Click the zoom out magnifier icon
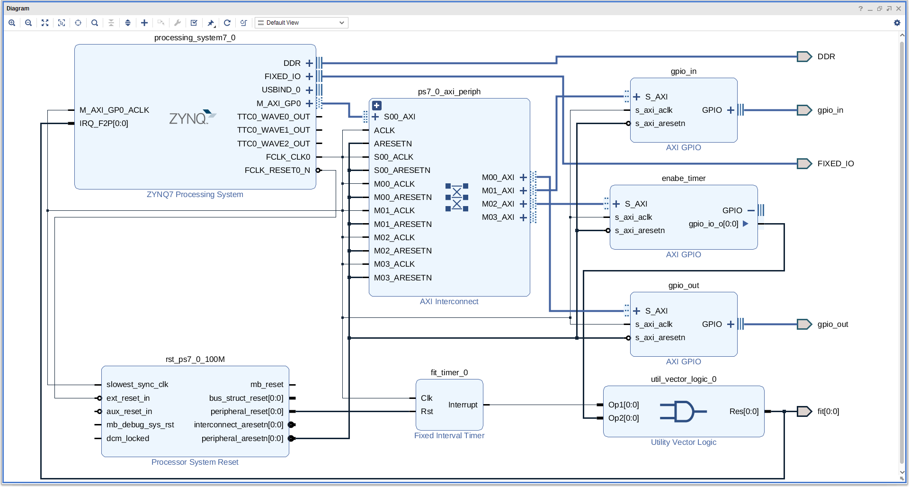Image resolution: width=909 pixels, height=487 pixels. (x=28, y=23)
